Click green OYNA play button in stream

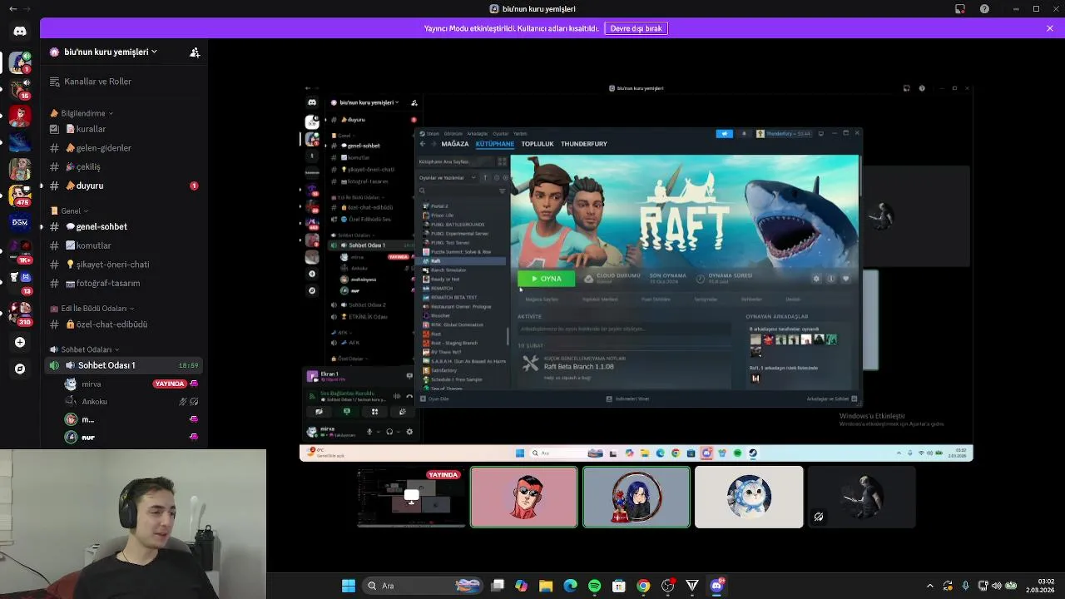pyautogui.click(x=546, y=279)
